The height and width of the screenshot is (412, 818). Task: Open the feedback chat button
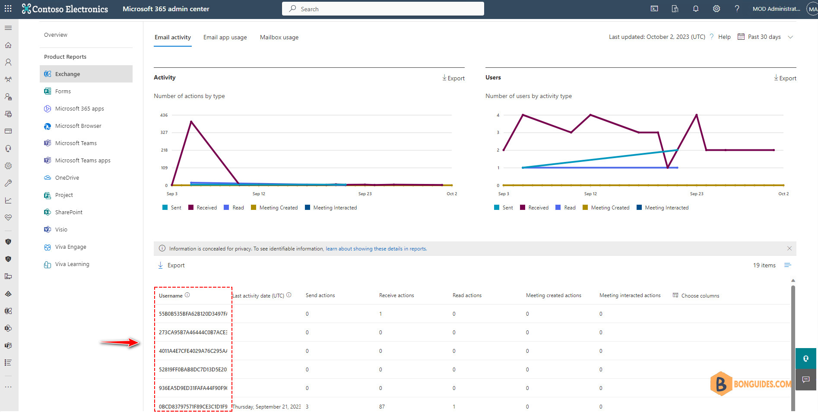click(x=806, y=380)
